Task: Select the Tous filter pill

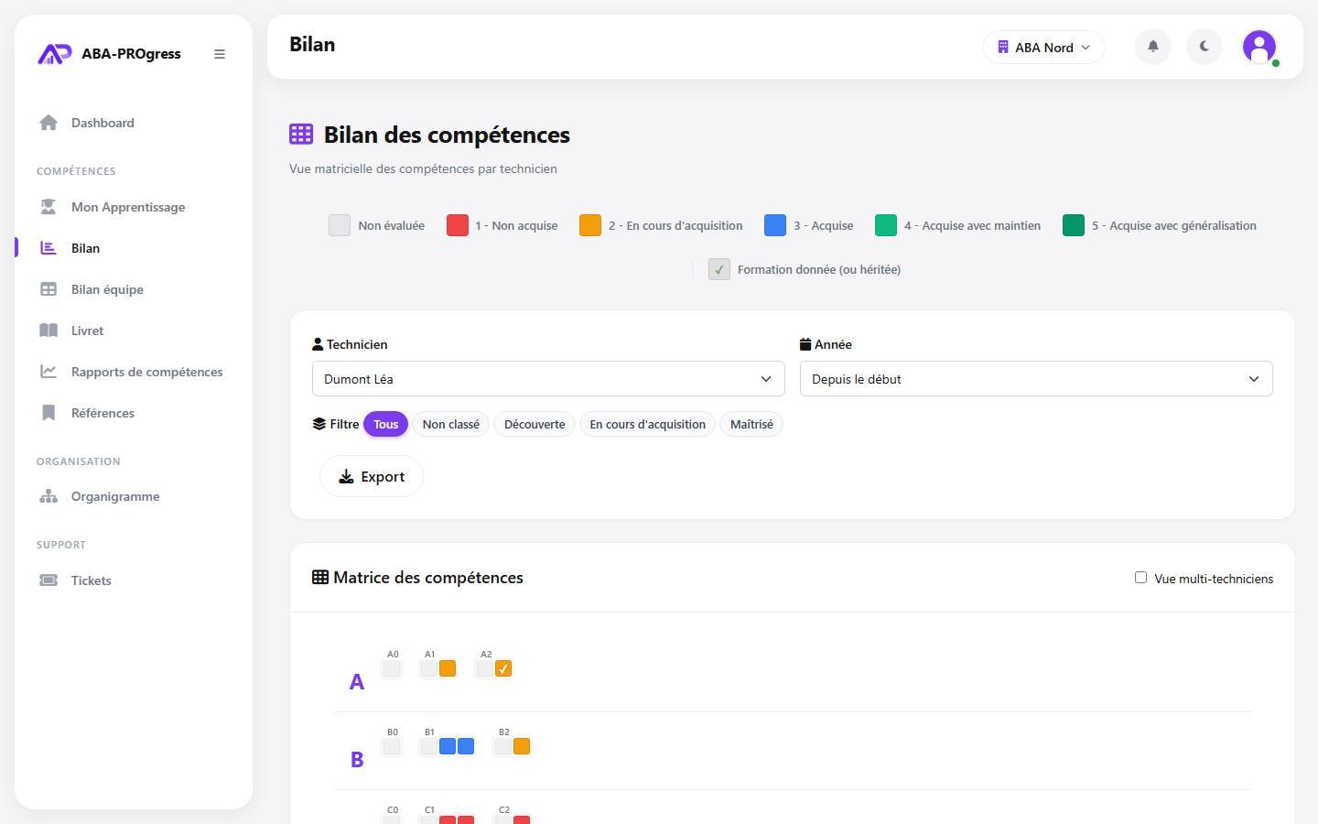Action: pyautogui.click(x=385, y=424)
